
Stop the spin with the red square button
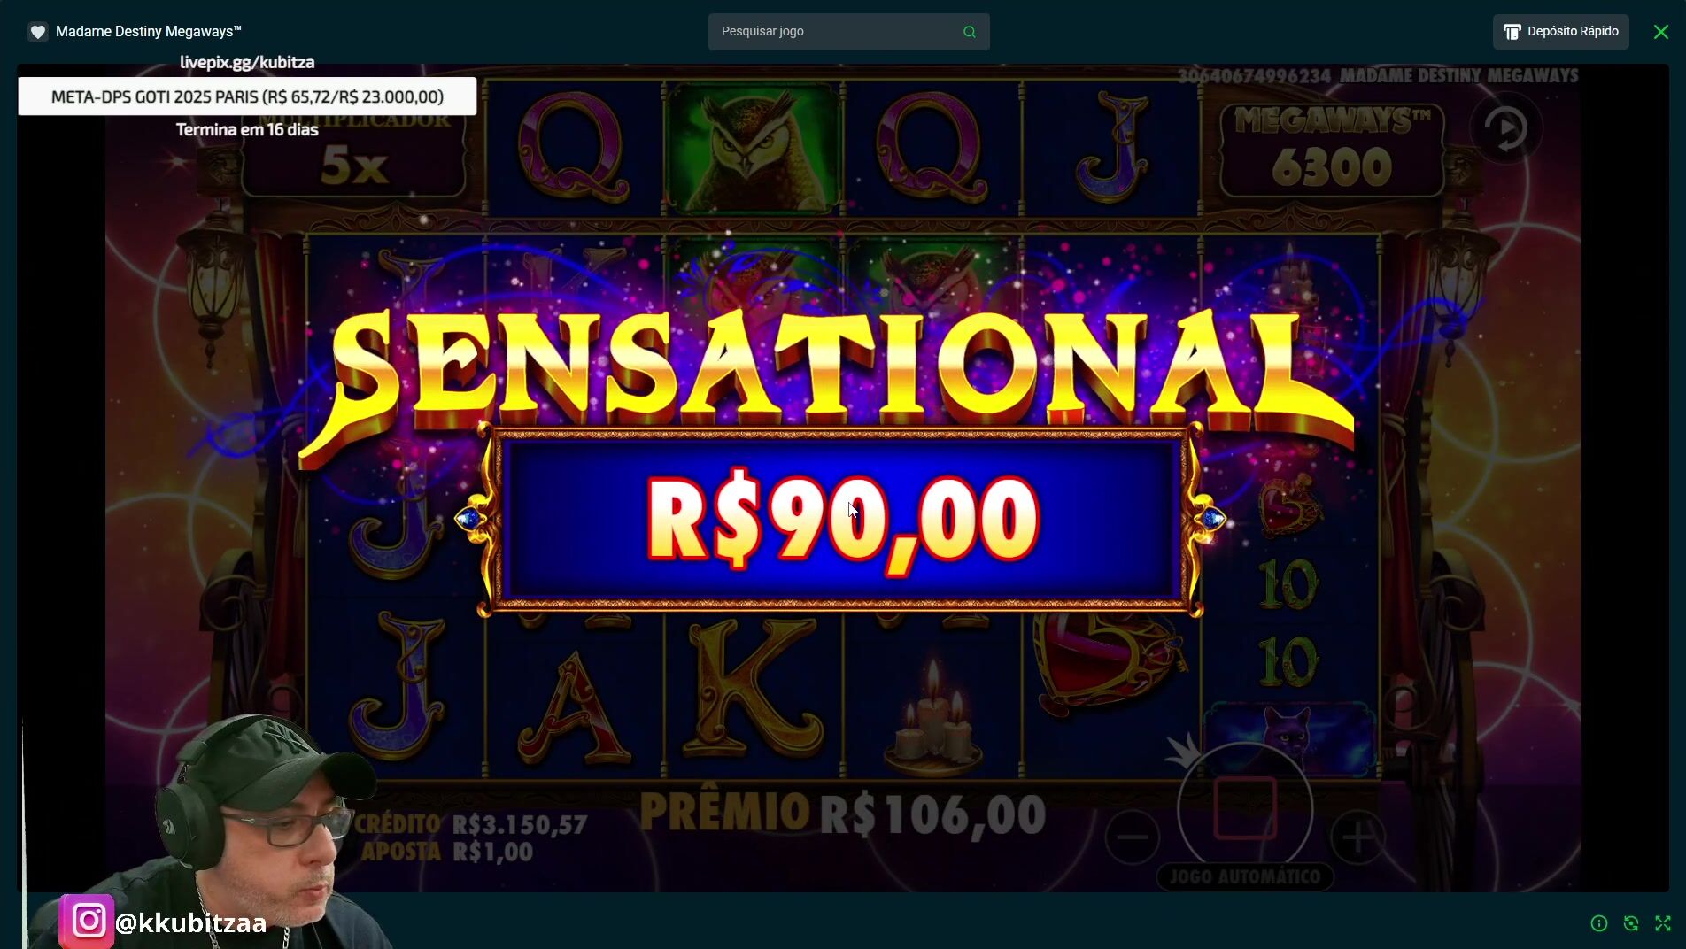[1244, 808]
